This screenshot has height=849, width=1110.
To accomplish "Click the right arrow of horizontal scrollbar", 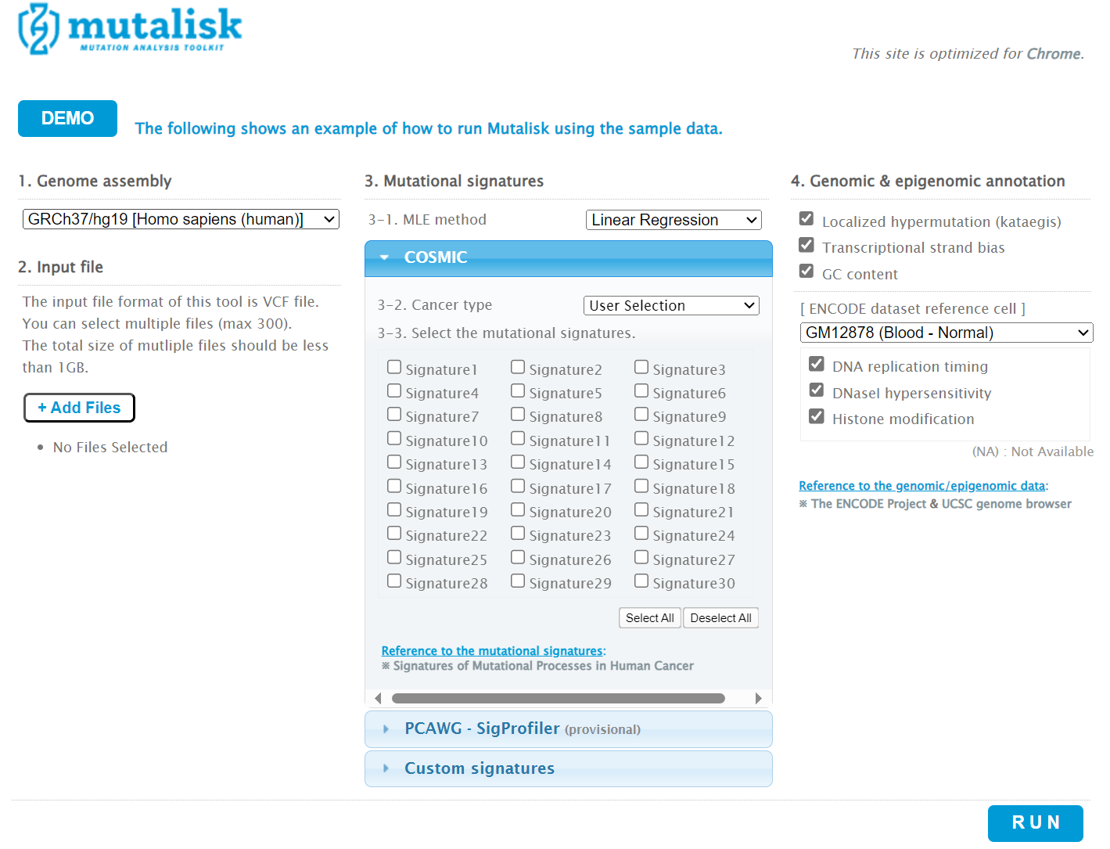I will pyautogui.click(x=758, y=698).
